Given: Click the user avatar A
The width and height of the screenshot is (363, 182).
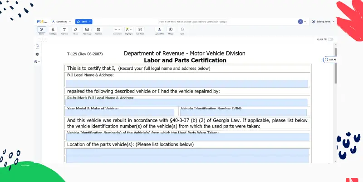Looking at the screenshot, I should (x=300, y=22).
